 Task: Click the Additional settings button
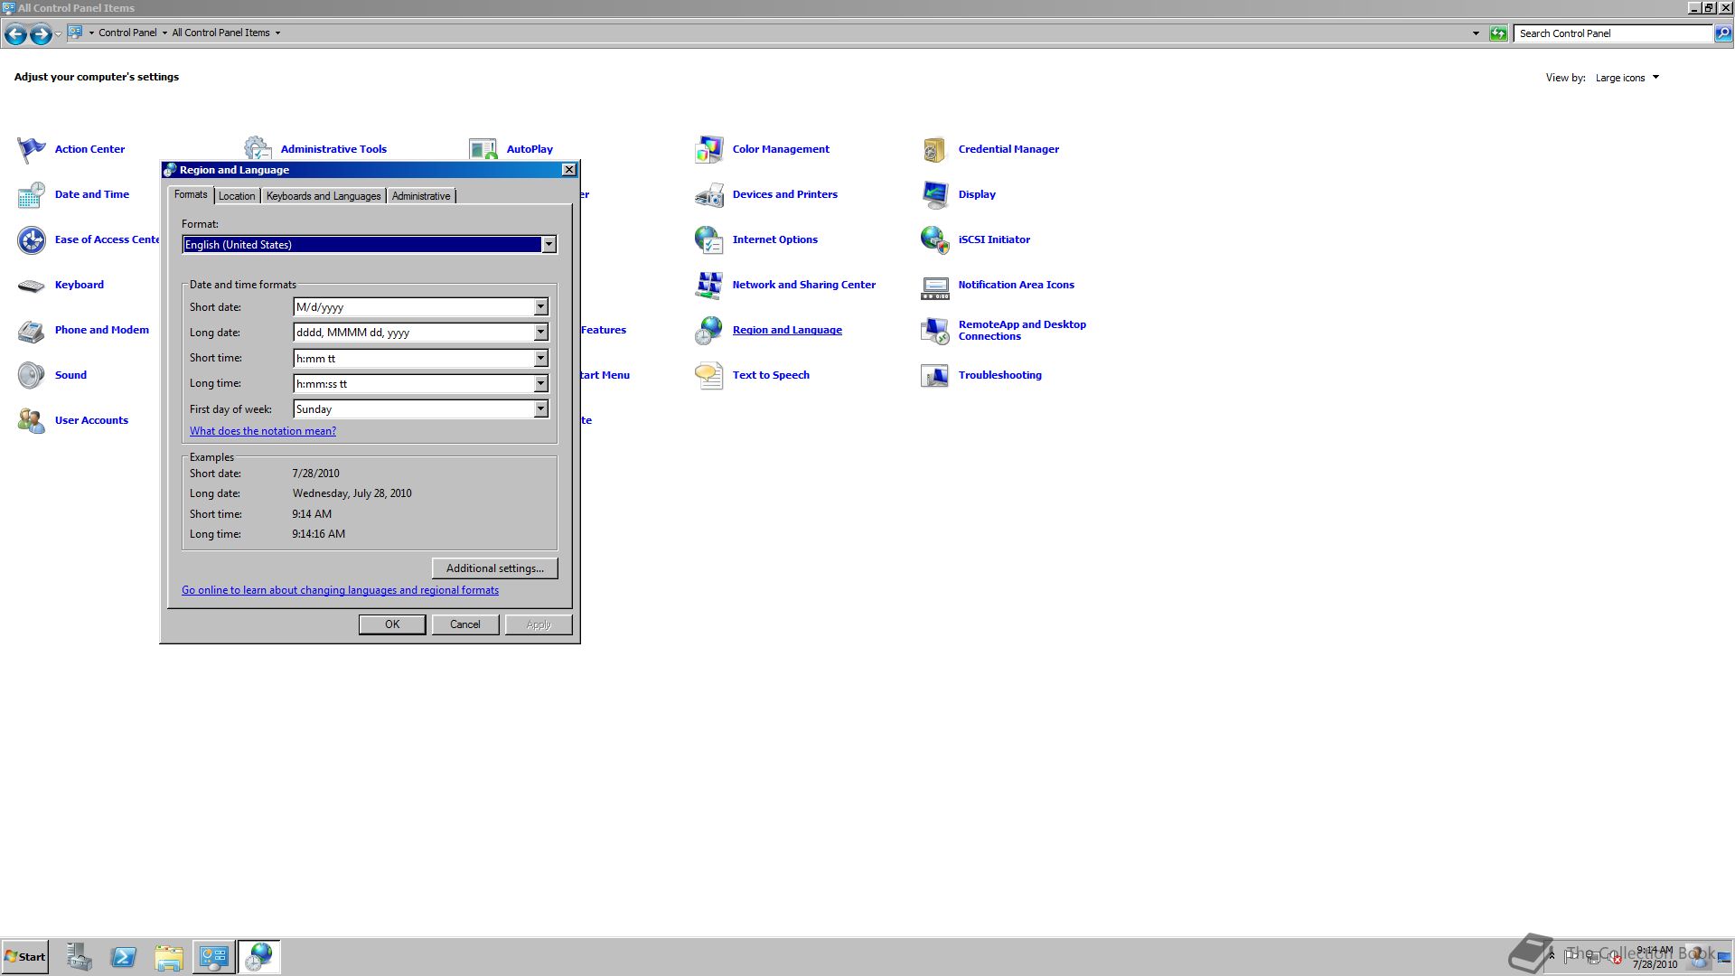tap(494, 568)
